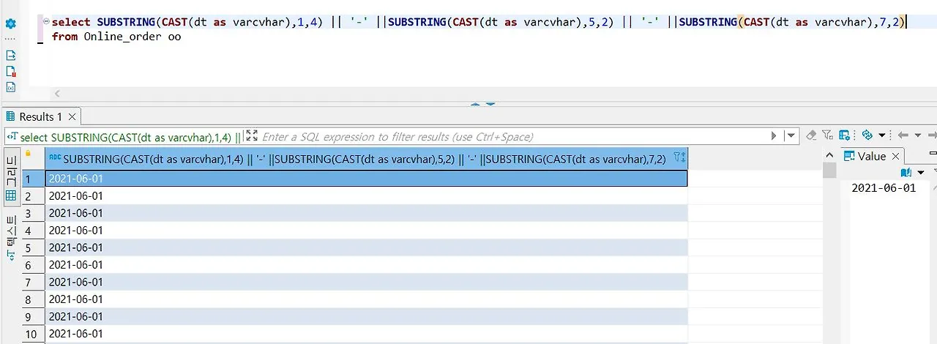Open the Value panel viewer dropdown arrow
Screen dimensions: 937x344
coord(920,173)
